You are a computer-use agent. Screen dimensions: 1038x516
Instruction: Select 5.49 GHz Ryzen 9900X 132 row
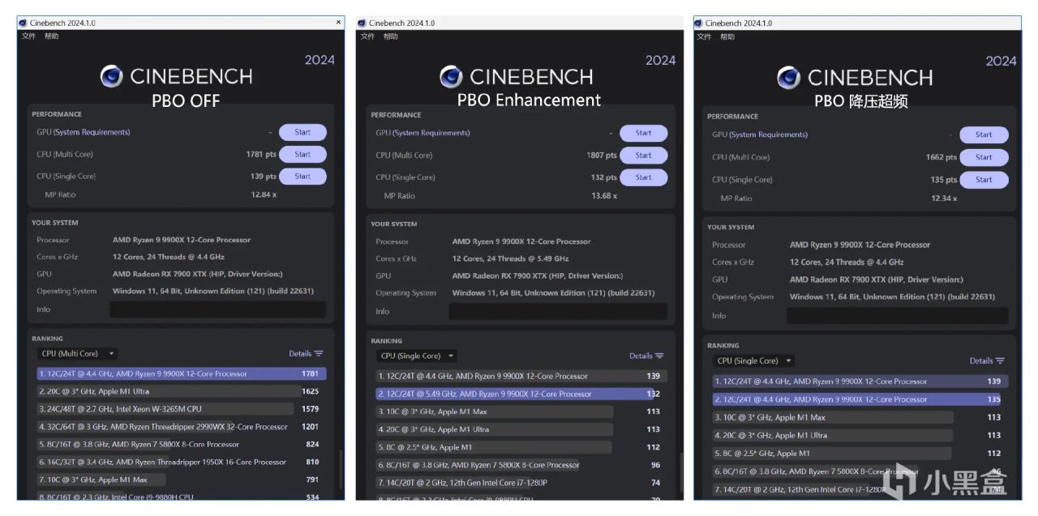[521, 394]
